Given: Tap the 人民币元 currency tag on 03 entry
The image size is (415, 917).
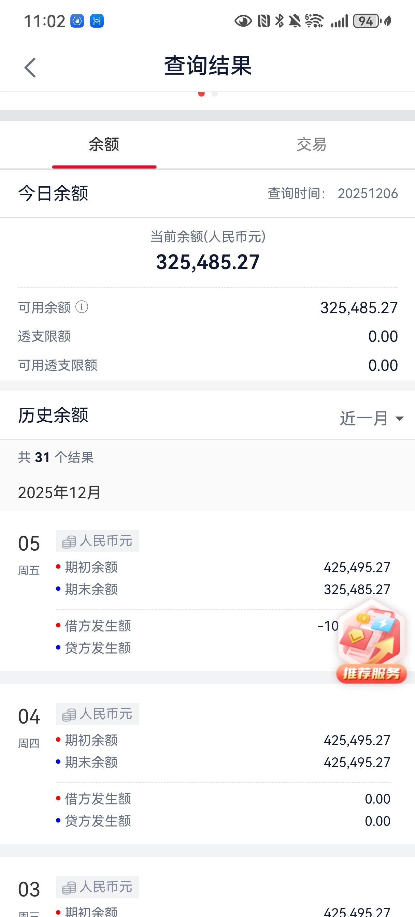Looking at the screenshot, I should coord(97,887).
